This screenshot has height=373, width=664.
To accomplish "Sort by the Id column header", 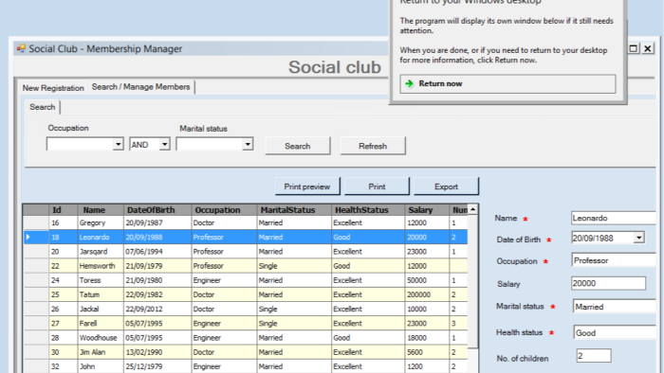I will click(64, 210).
